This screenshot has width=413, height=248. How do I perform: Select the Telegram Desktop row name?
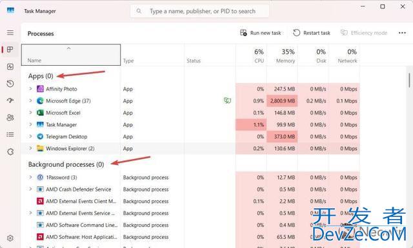coord(66,137)
